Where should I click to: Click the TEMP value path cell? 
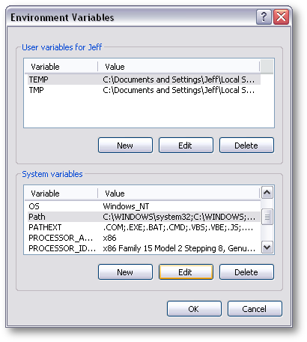pos(179,79)
